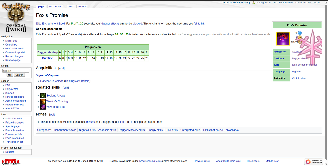Open Permanent link tool
328x166 pixels.
pyautogui.click(x=14, y=134)
